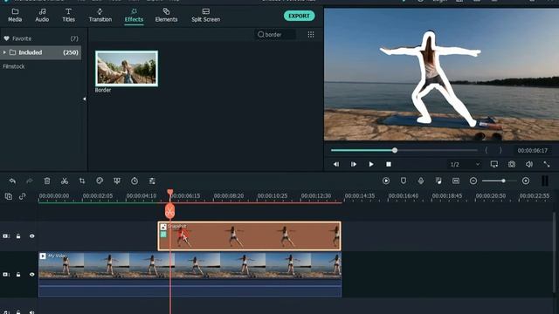Open the crop tool

[82, 181]
